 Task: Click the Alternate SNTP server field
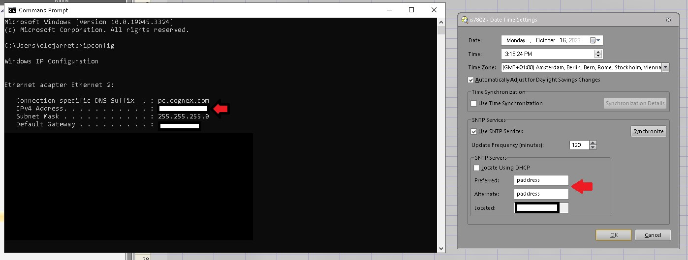click(541, 194)
